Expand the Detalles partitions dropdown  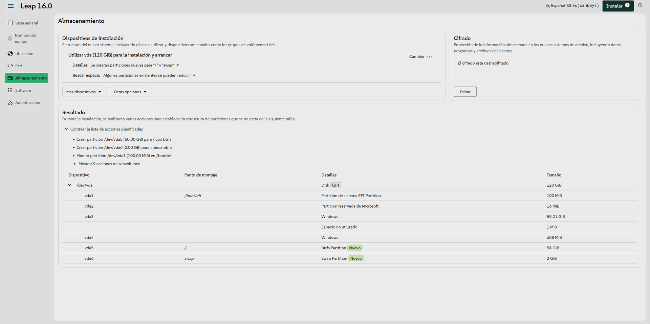pyautogui.click(x=178, y=65)
